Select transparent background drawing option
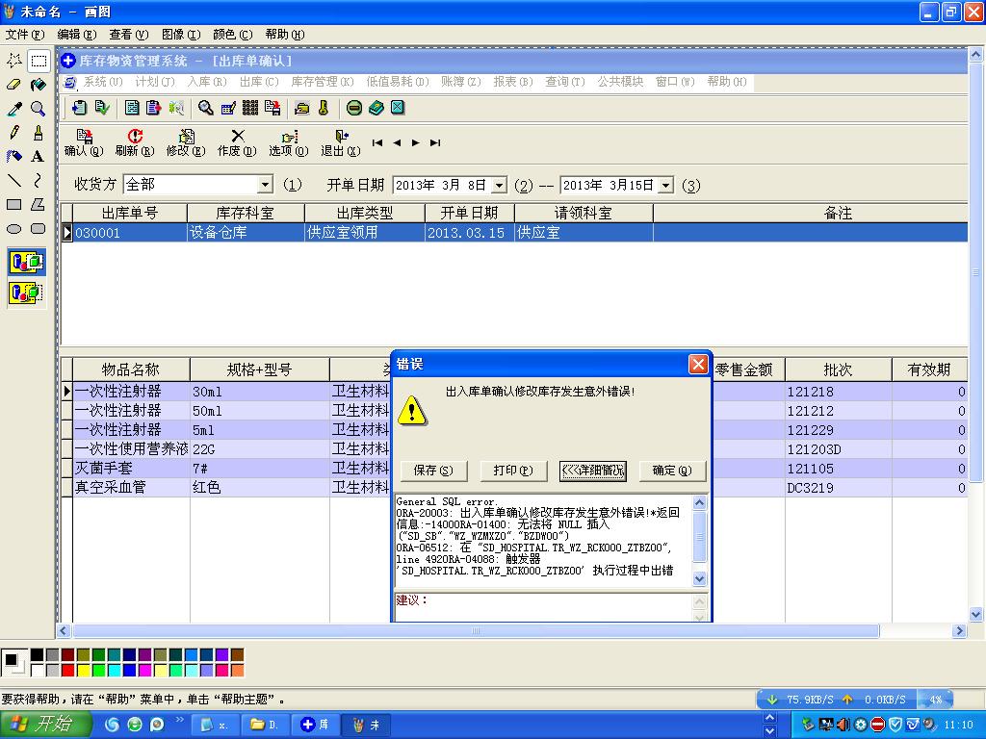This screenshot has width=986, height=739. 26,293
